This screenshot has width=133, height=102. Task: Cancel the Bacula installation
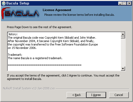coord(119,95)
